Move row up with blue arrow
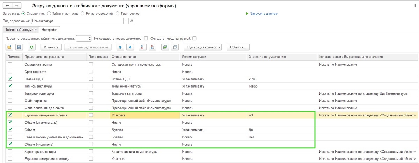 click(x=120, y=47)
